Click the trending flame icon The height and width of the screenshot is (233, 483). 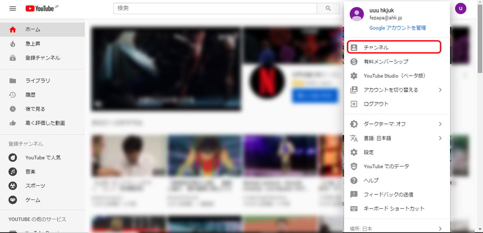pyautogui.click(x=13, y=44)
